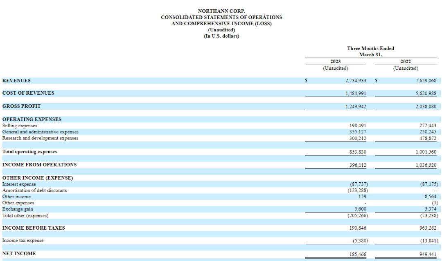Click the 2022 net income value 949,441
Image resolution: width=442 pixels, height=261 pixels.
coord(428,254)
